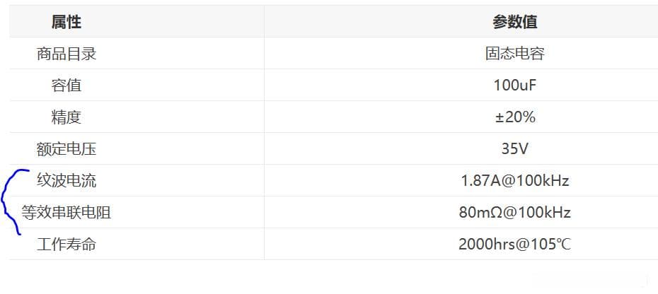This screenshot has width=658, height=294.
Task: Click the 参数值 column header
Action: pyautogui.click(x=514, y=22)
